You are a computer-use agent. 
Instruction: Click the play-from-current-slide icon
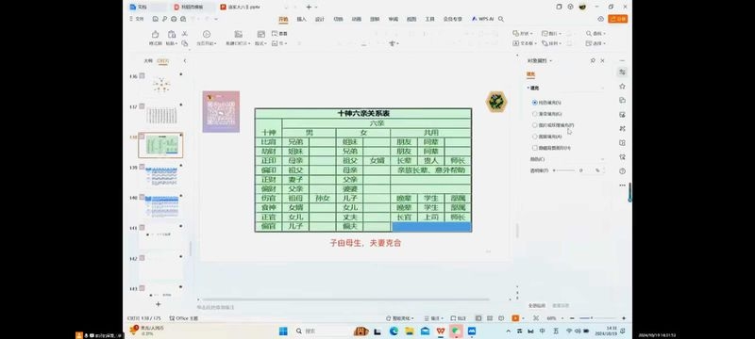tap(206, 34)
